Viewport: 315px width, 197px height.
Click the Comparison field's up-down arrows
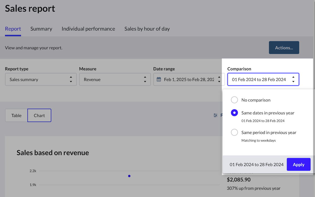[x=293, y=79]
